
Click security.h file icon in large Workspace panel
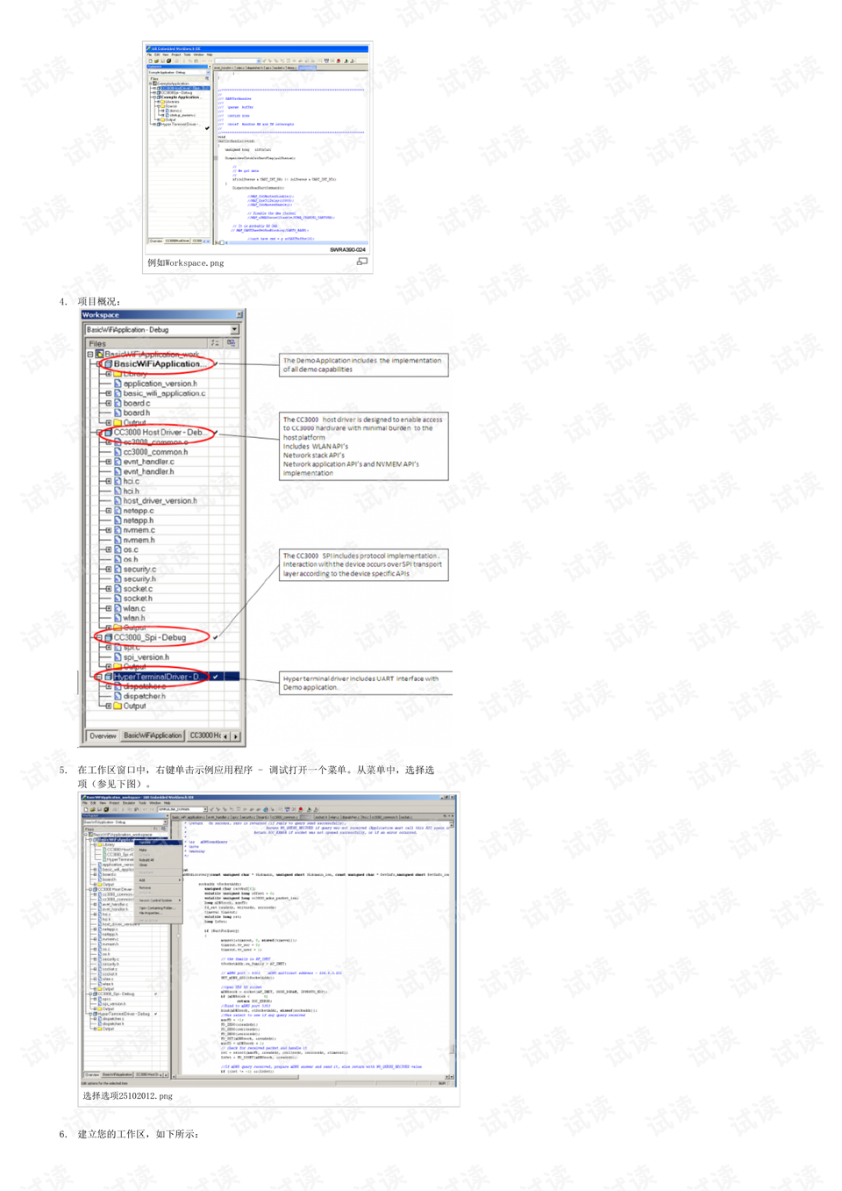coord(118,579)
